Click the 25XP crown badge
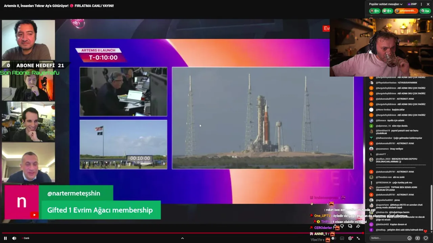 point(412,4)
